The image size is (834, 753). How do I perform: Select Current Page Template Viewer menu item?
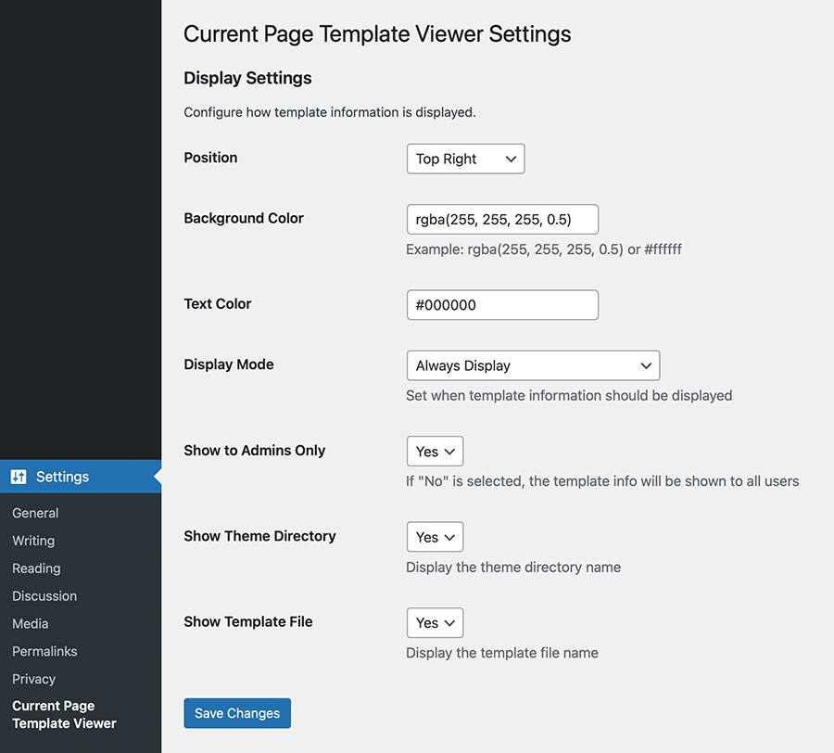point(64,715)
